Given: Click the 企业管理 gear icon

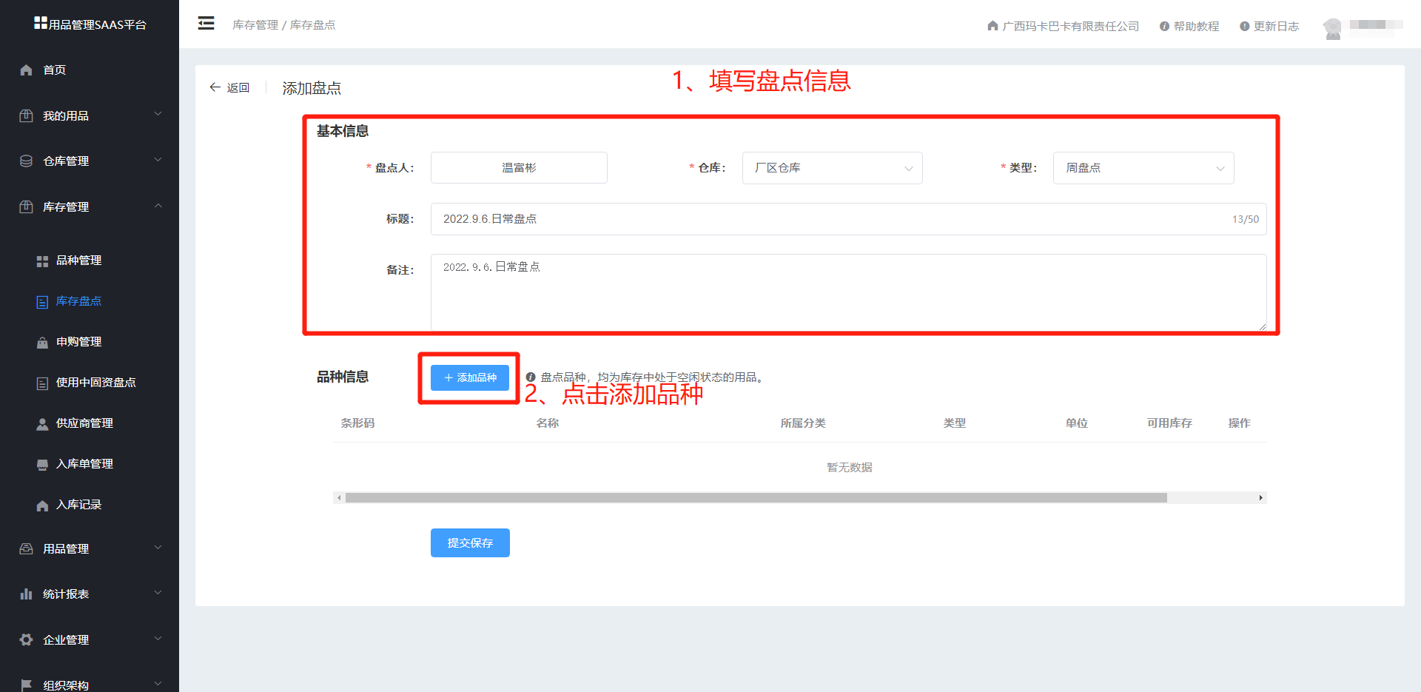Looking at the screenshot, I should (x=26, y=639).
